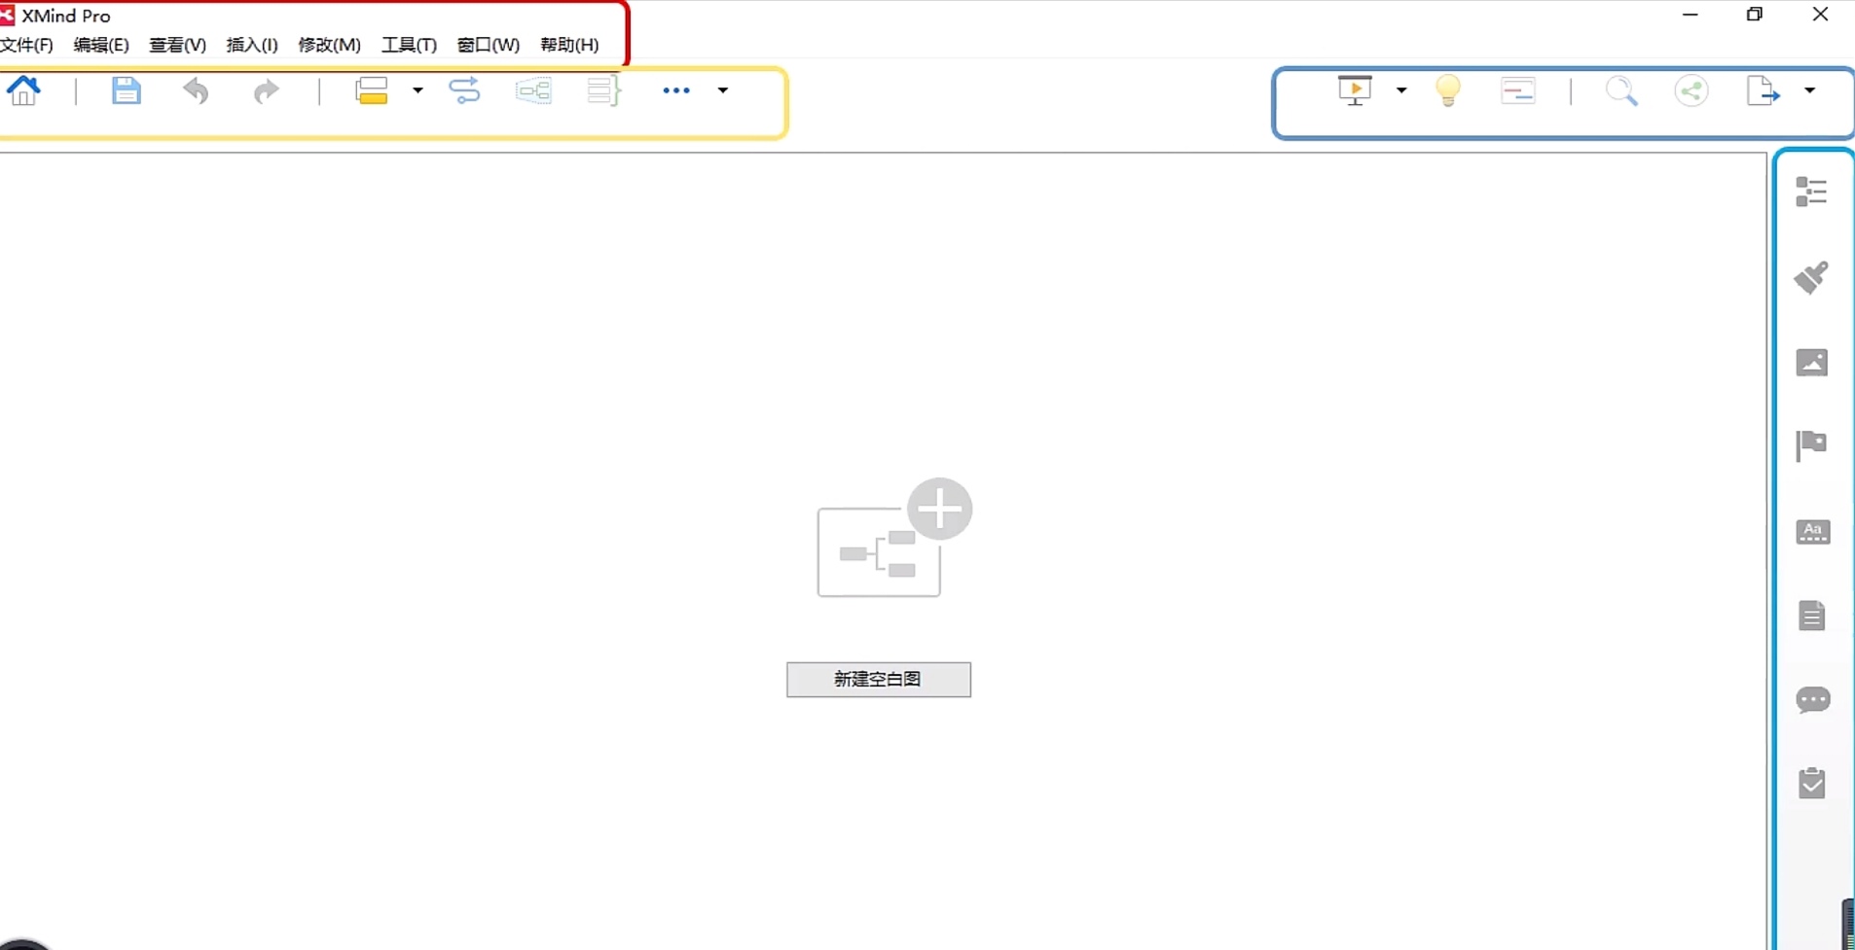The image size is (1855, 950).
Task: Open the comments speech bubble panel
Action: 1812,700
